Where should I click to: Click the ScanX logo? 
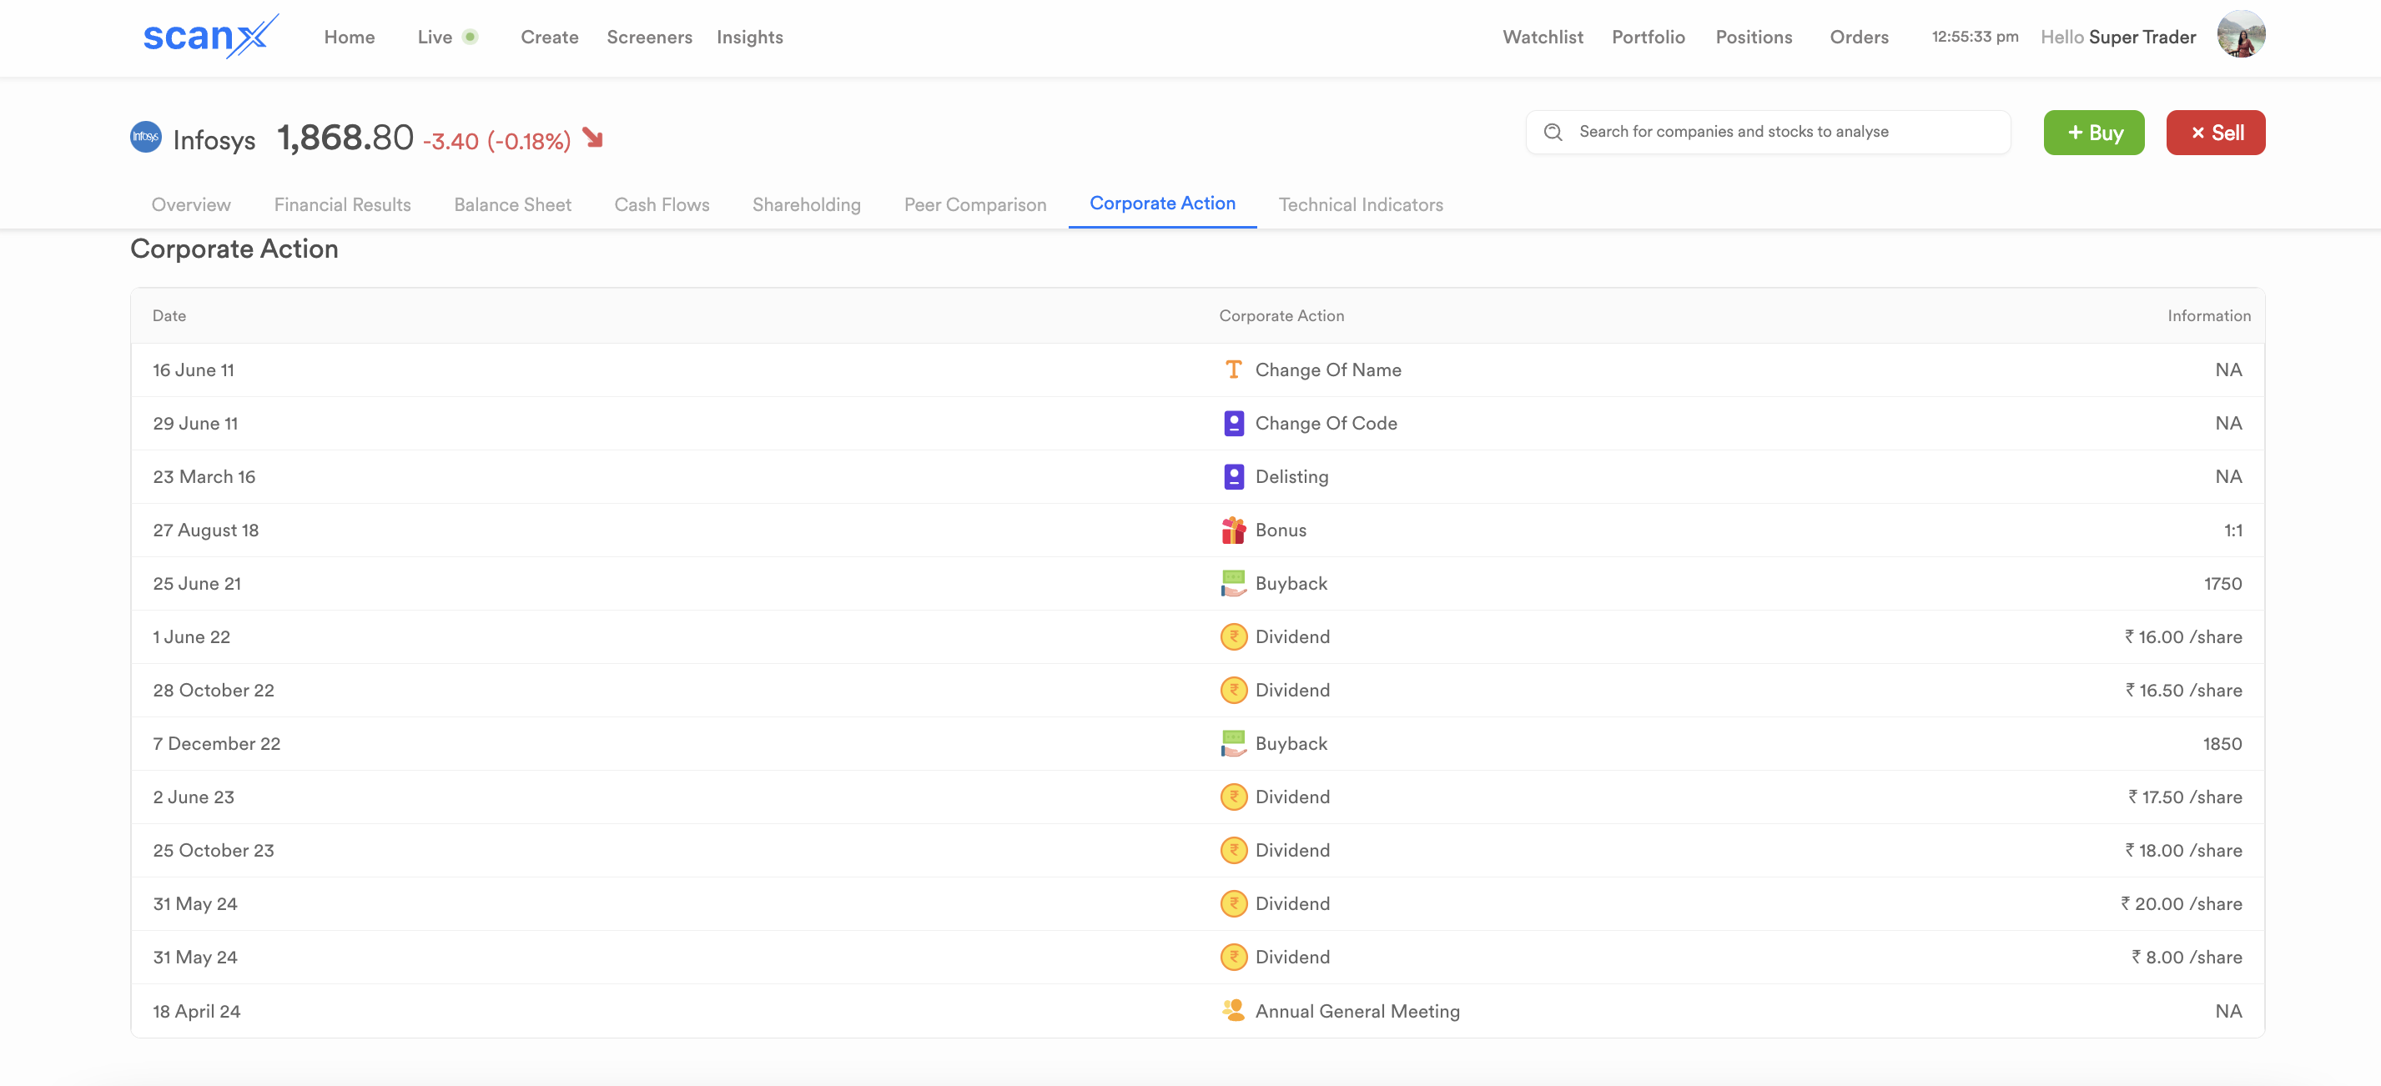pyautogui.click(x=211, y=36)
